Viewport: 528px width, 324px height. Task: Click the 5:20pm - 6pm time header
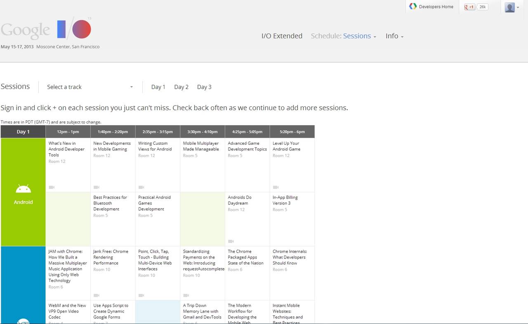click(x=292, y=132)
